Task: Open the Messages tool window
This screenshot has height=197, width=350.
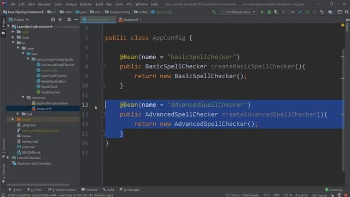Action: coord(129,190)
